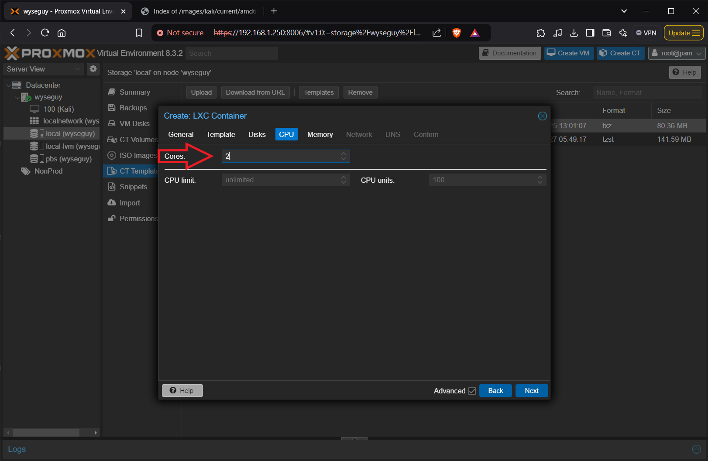
Task: Click the share icon in address bar
Action: pyautogui.click(x=436, y=33)
